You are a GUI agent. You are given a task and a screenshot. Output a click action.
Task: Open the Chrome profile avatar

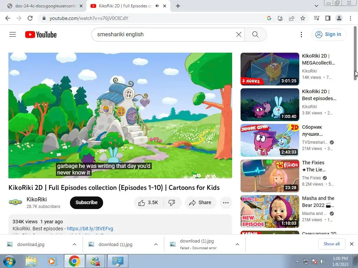[339, 18]
